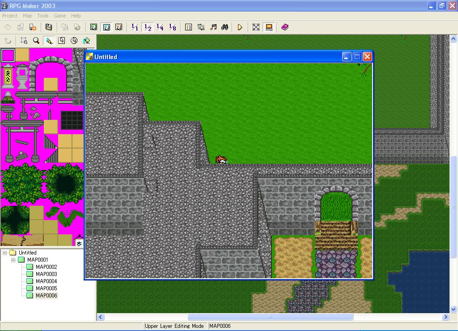Set map zoom scale to 1/4
Image resolution: width=458 pixels, height=331 pixels.
coord(160,27)
